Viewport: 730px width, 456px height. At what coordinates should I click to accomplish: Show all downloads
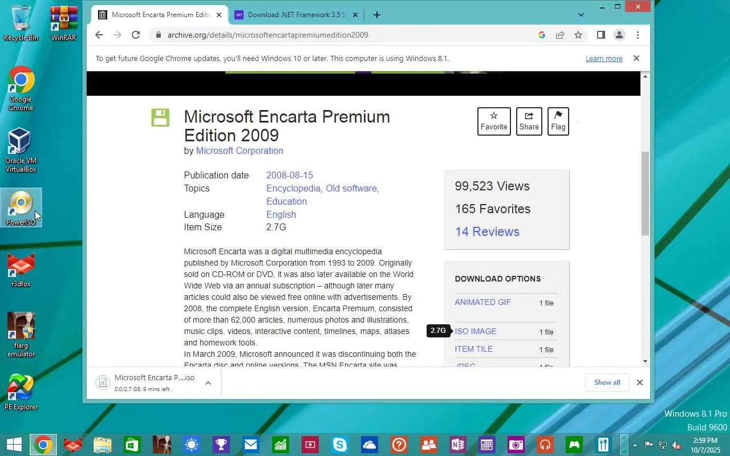tap(607, 382)
